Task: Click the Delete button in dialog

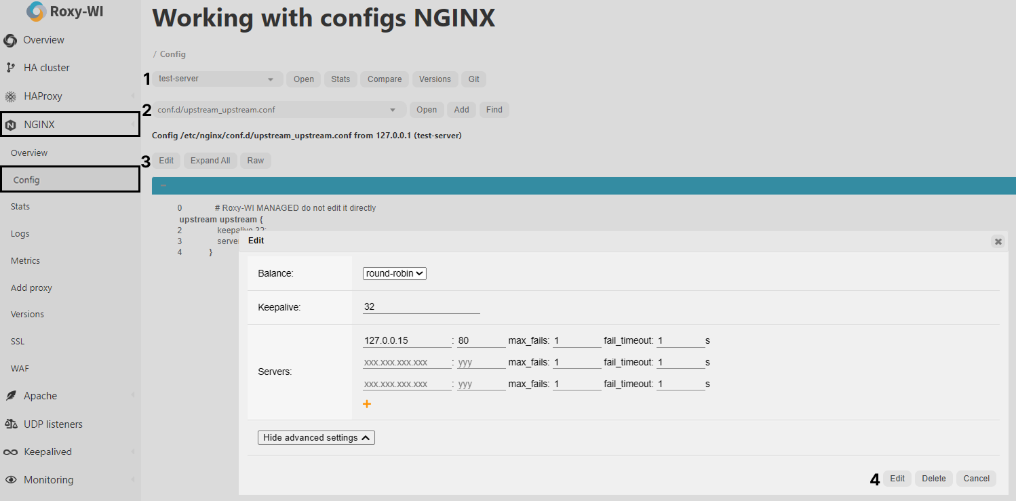Action: click(x=934, y=479)
